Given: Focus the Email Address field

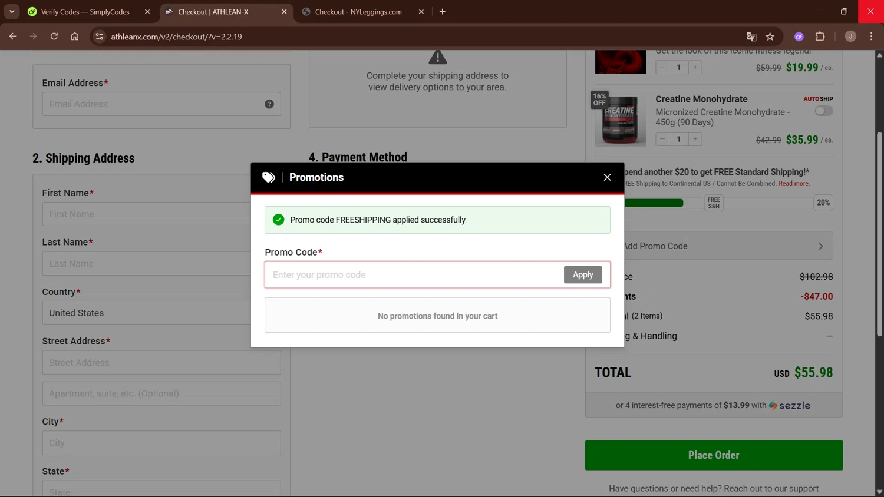Looking at the screenshot, I should [161, 104].
